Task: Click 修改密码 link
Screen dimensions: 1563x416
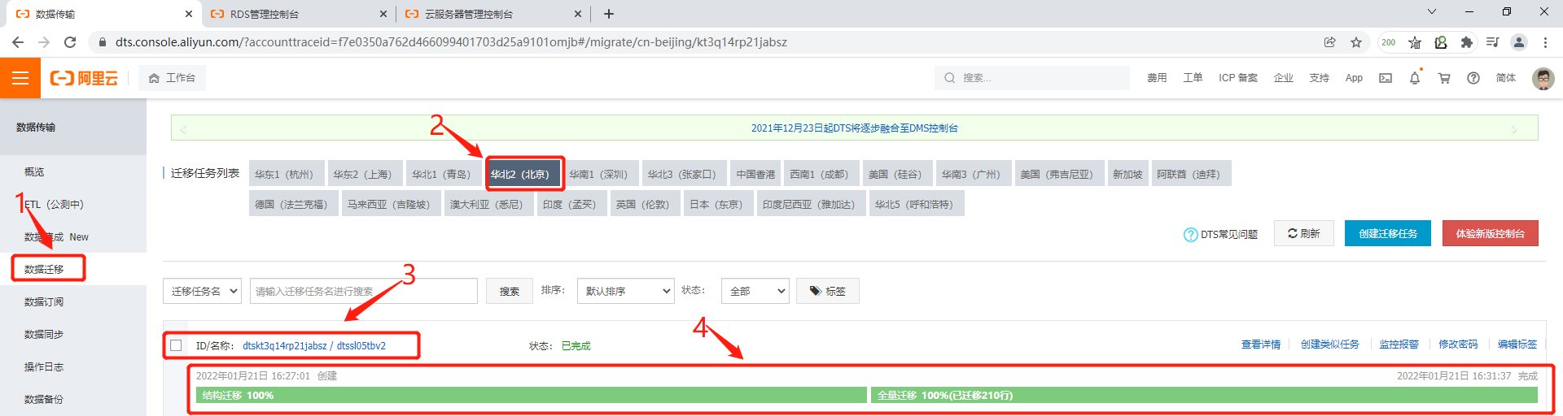Action: point(1458,344)
